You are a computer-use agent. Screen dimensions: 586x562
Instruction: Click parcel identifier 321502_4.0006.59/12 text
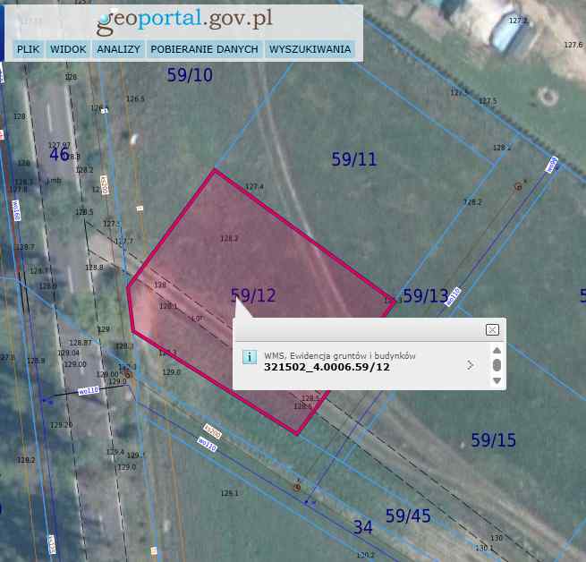click(327, 367)
